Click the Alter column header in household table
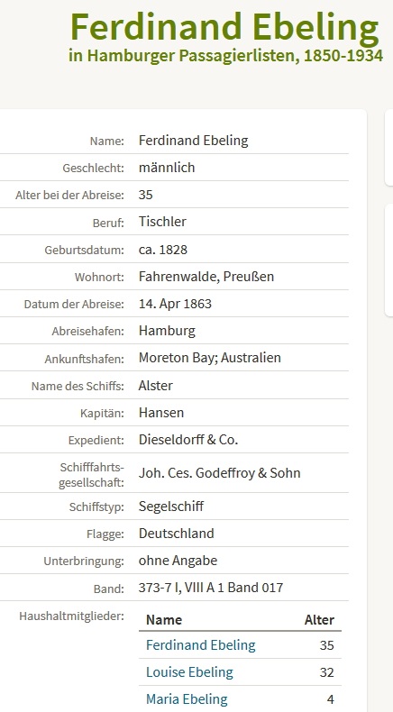393x712 pixels. 319,620
